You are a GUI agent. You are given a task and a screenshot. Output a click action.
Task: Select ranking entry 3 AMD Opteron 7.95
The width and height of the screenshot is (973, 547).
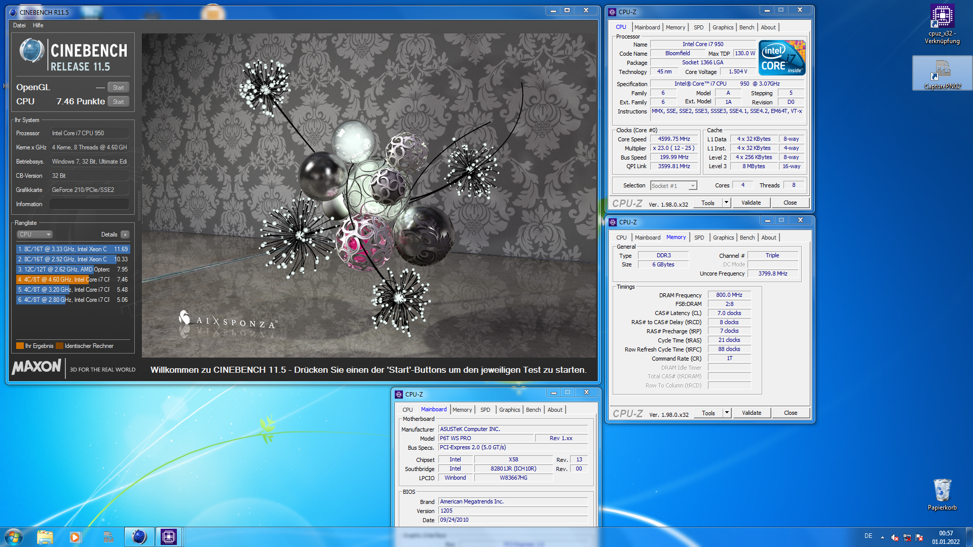coord(73,269)
